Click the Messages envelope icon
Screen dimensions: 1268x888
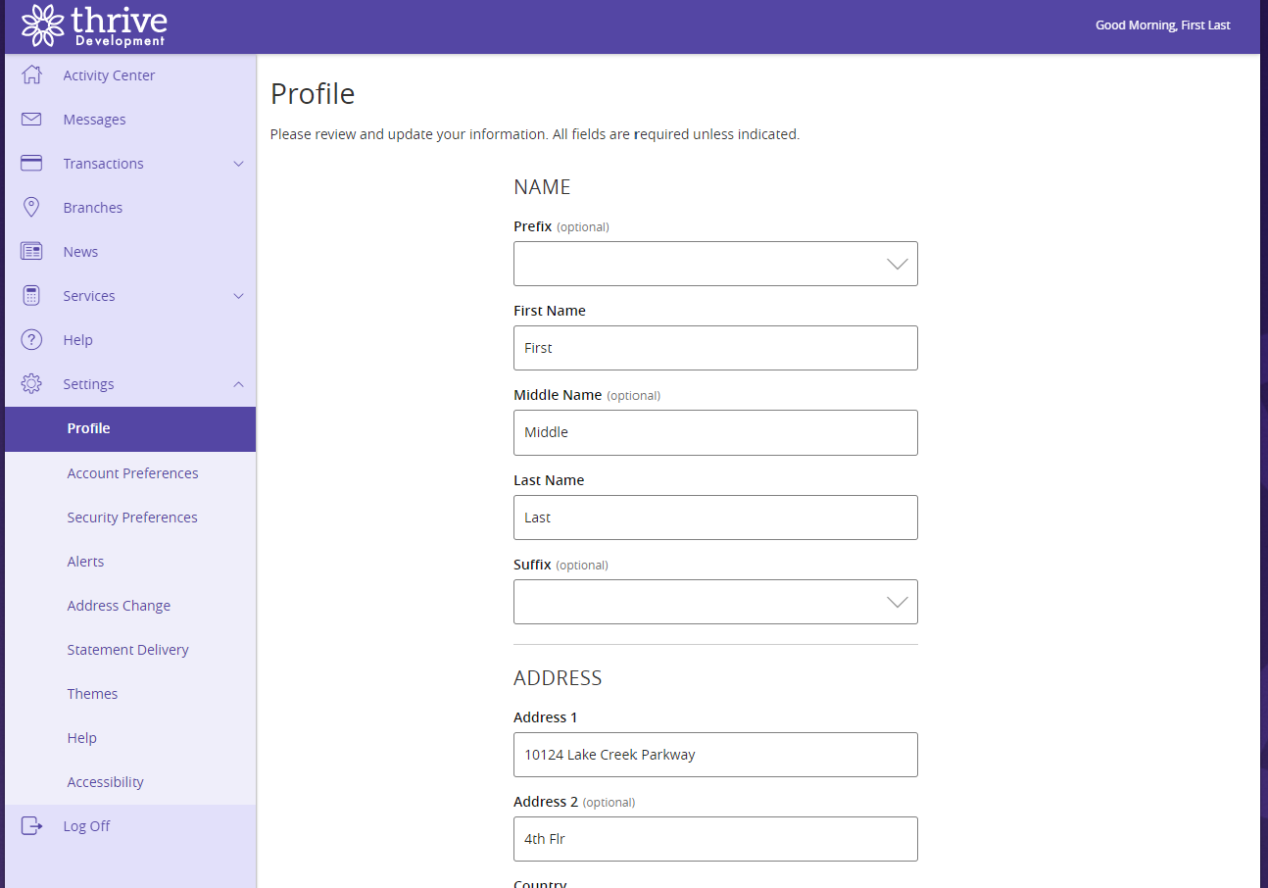click(31, 120)
